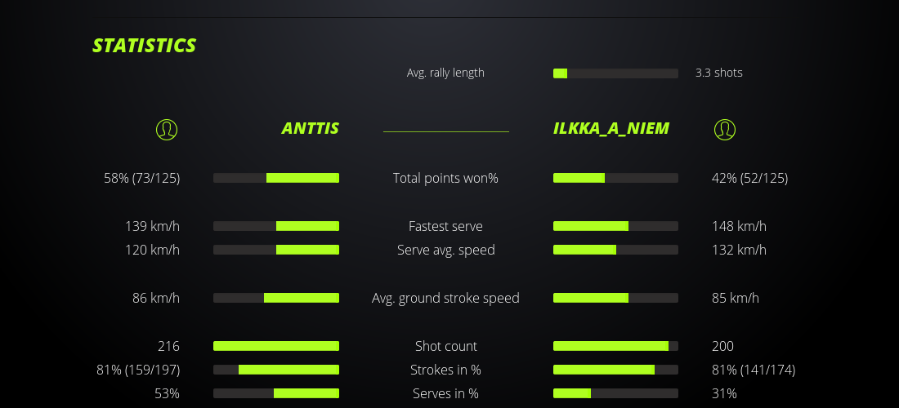Click ILKKA_A_NIEM's total points won bar
Viewport: 899px width, 408px height.
tap(615, 178)
